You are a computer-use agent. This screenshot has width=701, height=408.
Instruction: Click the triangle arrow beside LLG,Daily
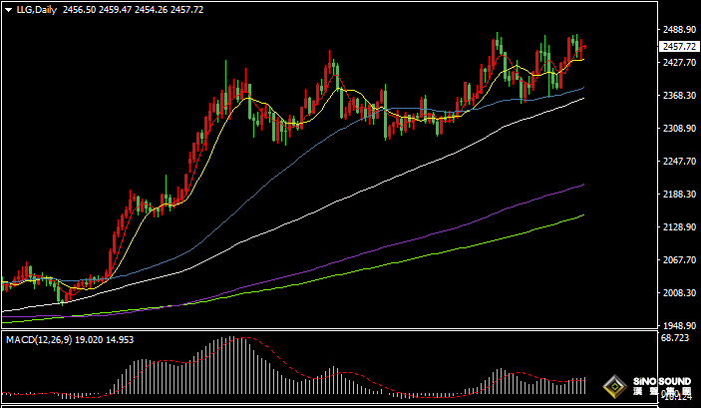pos(9,9)
